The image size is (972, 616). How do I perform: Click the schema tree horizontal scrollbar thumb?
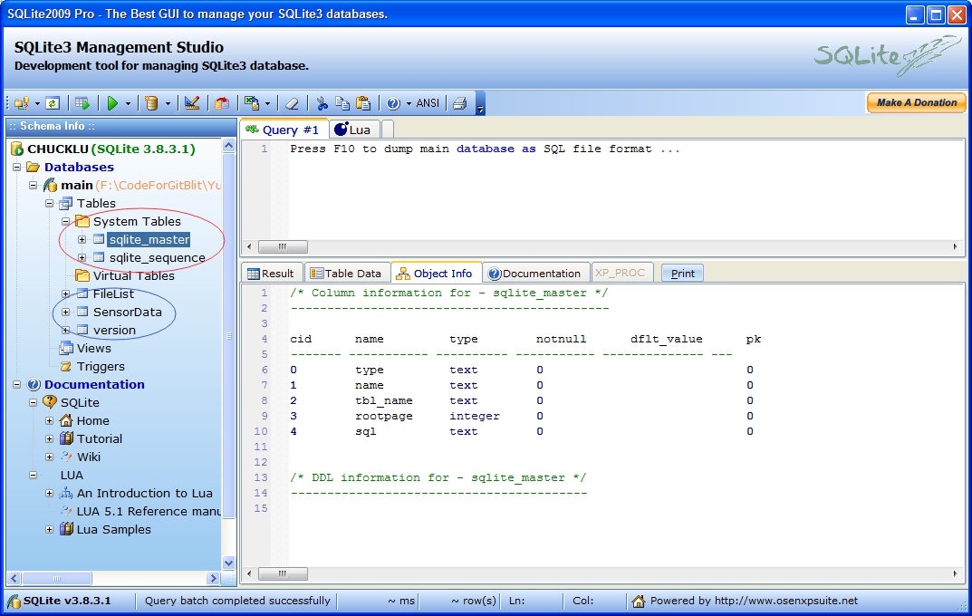tap(57, 578)
